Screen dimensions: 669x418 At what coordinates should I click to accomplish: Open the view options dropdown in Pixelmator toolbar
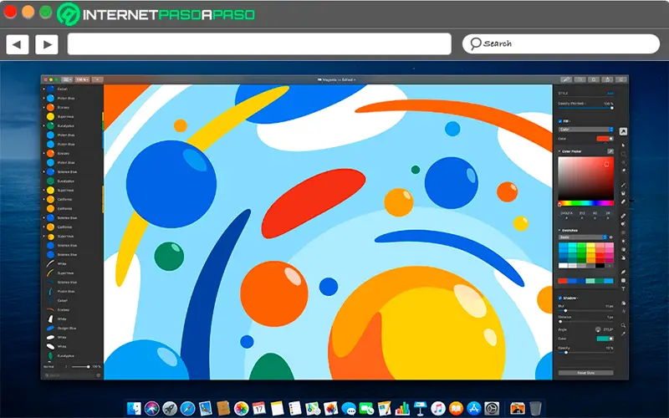click(67, 79)
